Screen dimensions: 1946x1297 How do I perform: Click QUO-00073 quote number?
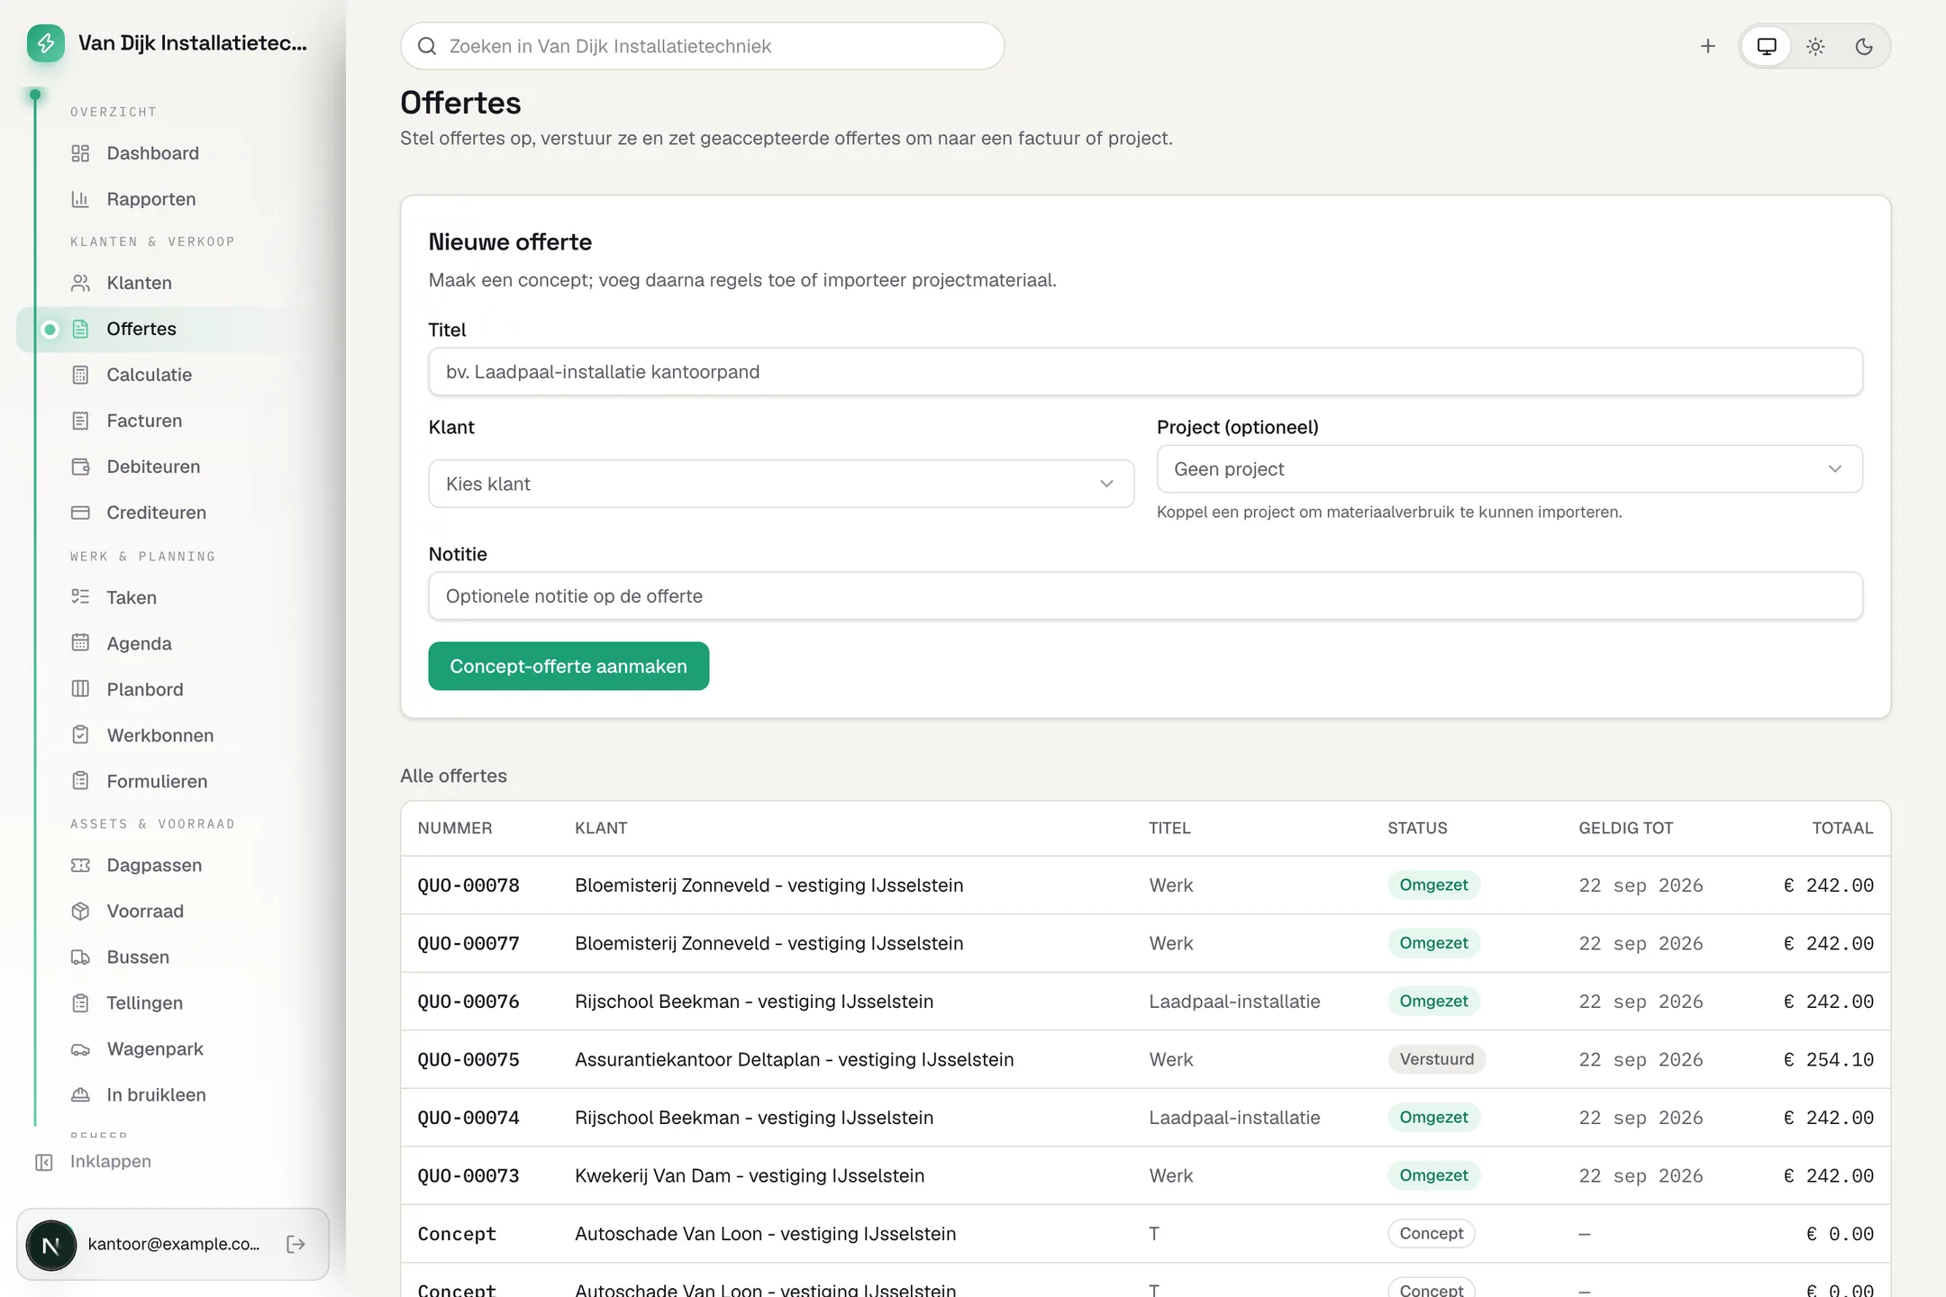pos(468,1175)
